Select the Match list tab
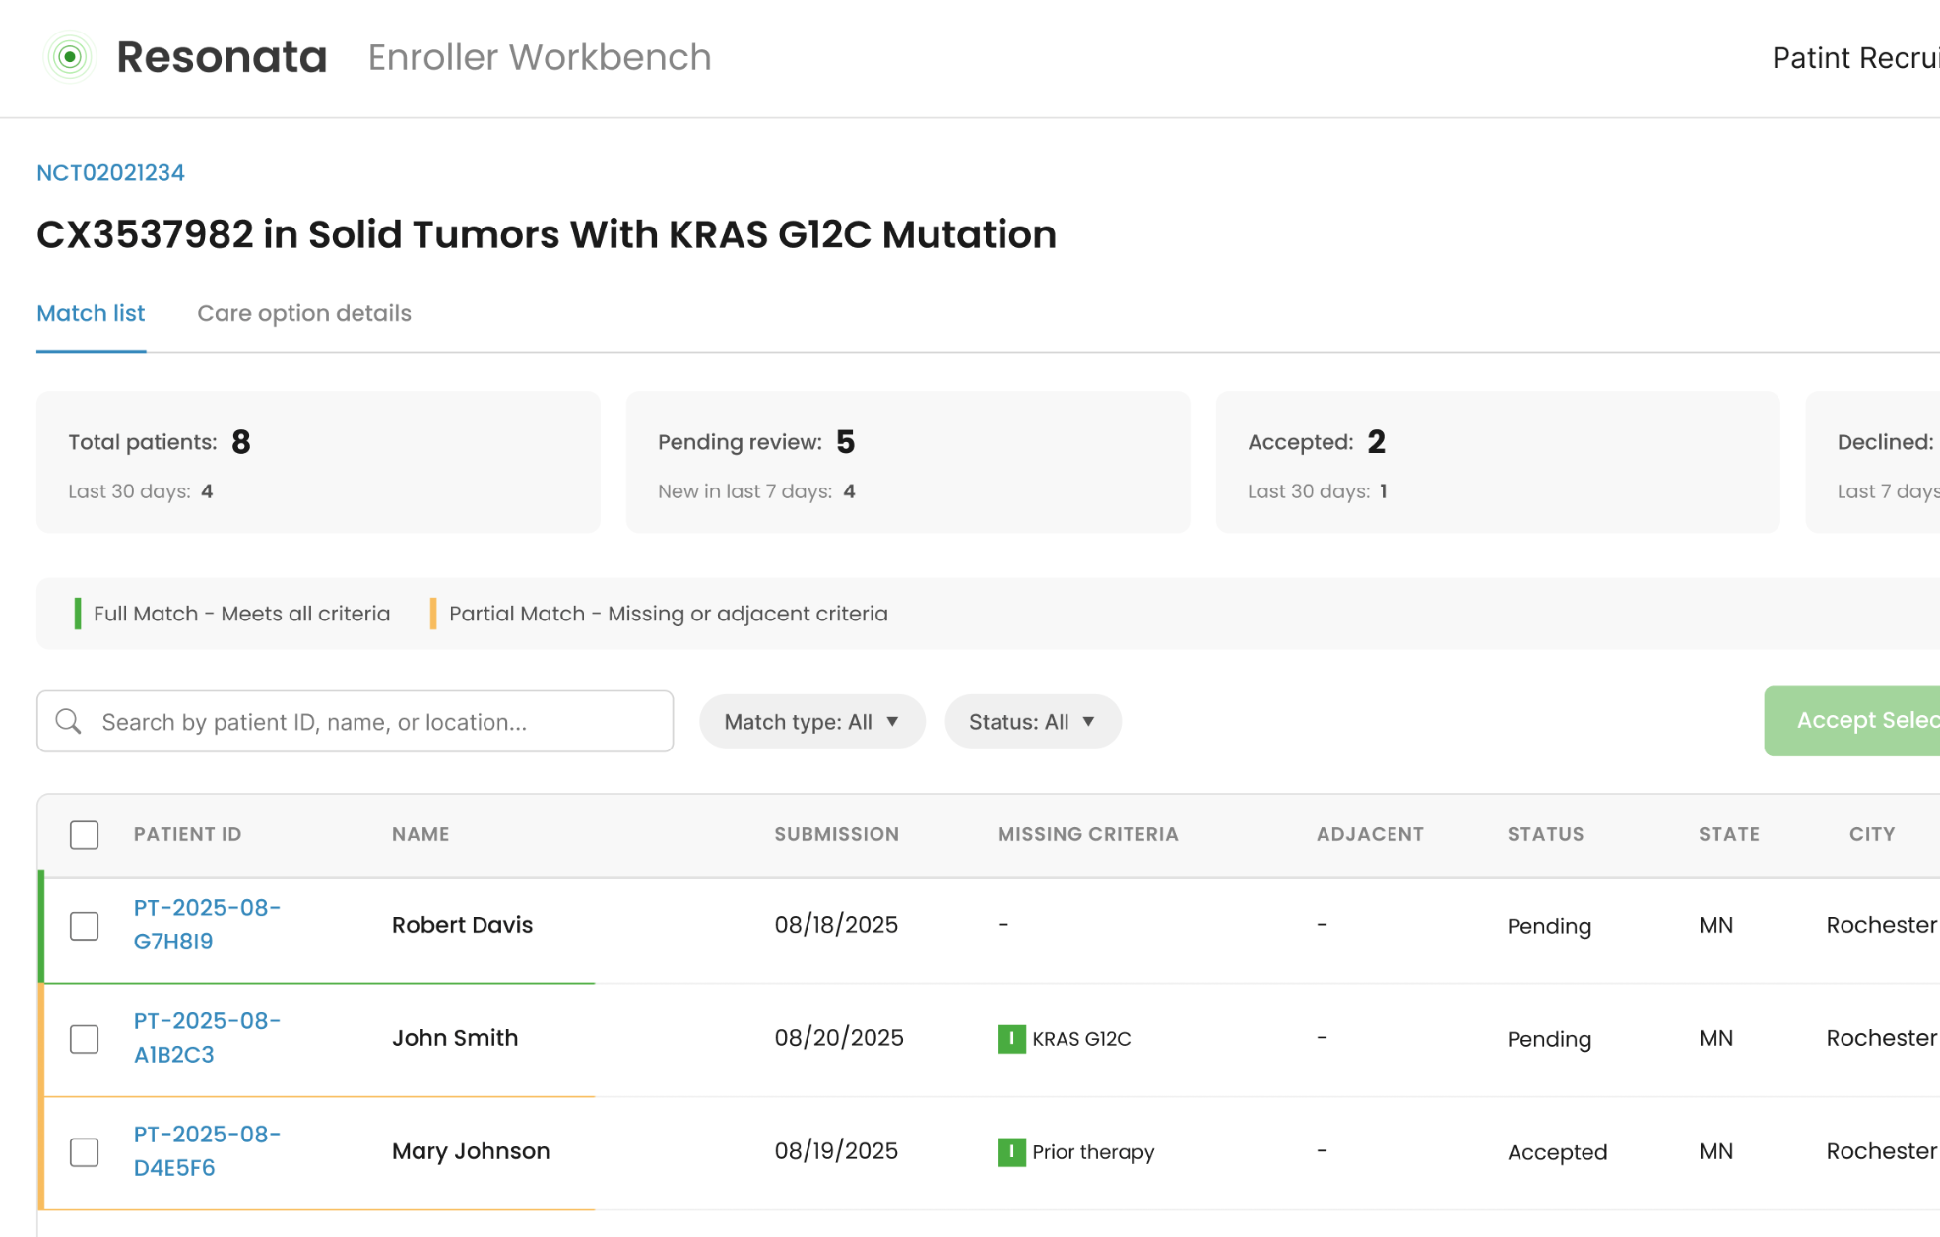 click(x=91, y=313)
